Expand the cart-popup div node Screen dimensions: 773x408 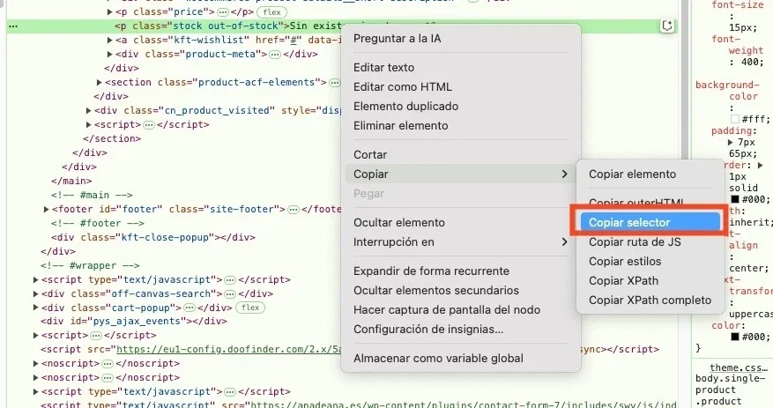point(35,308)
